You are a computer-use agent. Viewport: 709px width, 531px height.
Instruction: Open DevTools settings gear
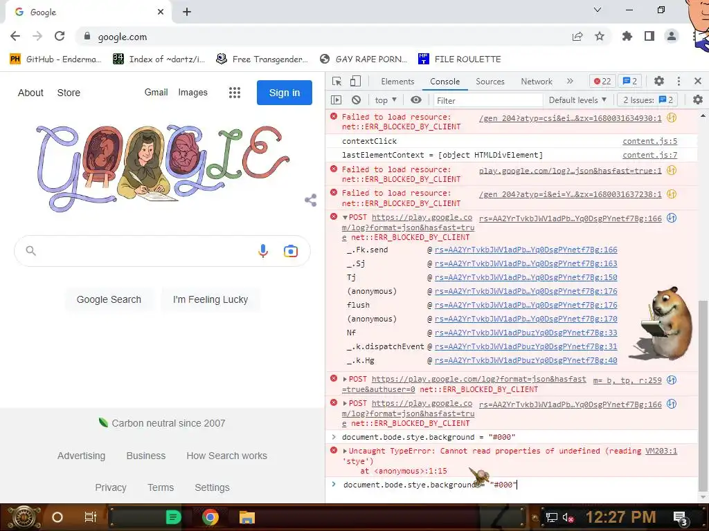659,82
